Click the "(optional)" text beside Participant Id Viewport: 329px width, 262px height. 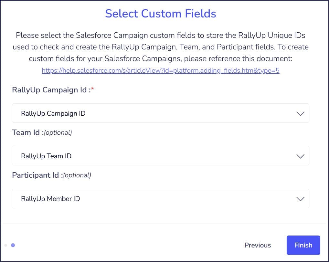click(77, 175)
